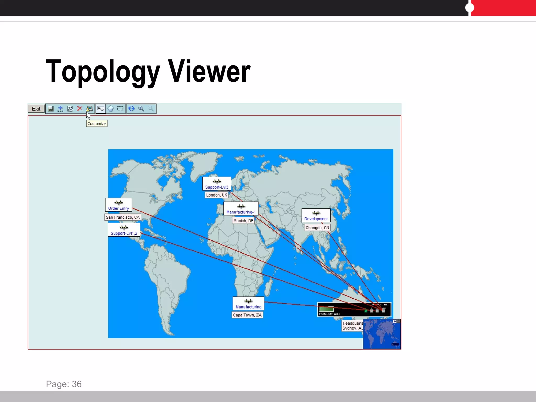Click the Exit button
Image resolution: width=536 pixels, height=402 pixels.
click(x=36, y=109)
